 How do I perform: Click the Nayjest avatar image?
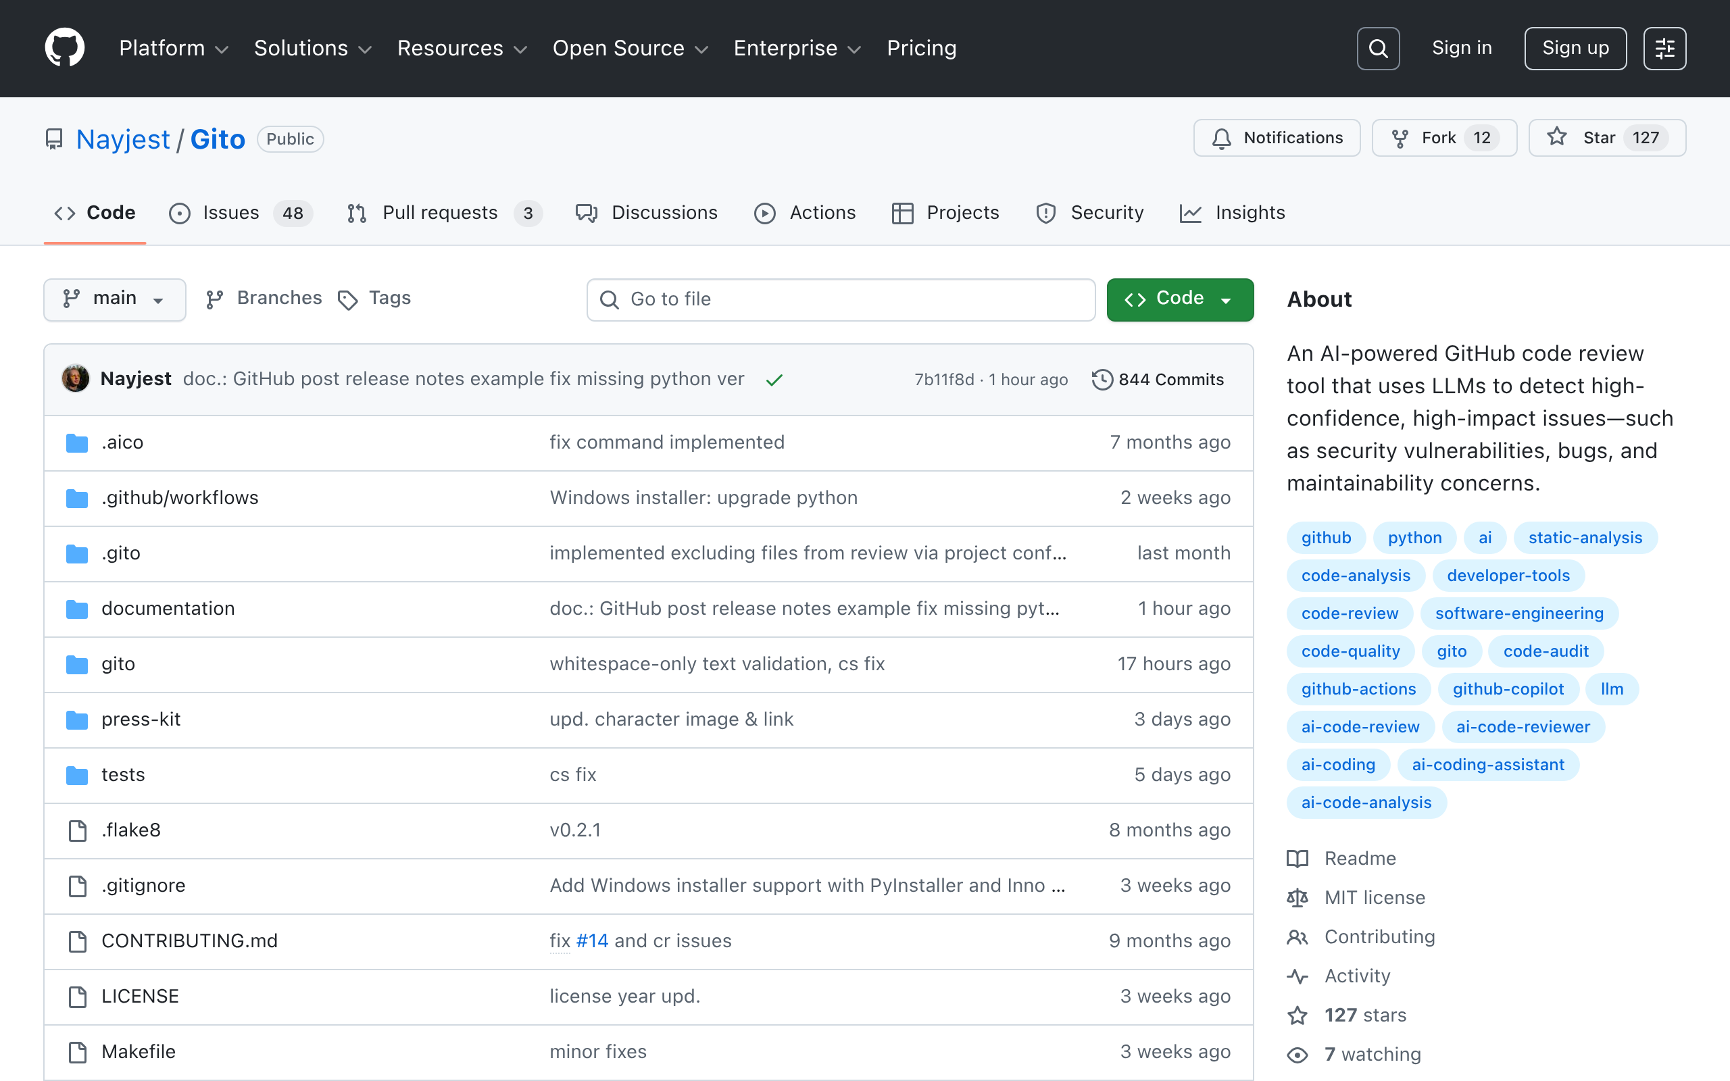coord(76,379)
